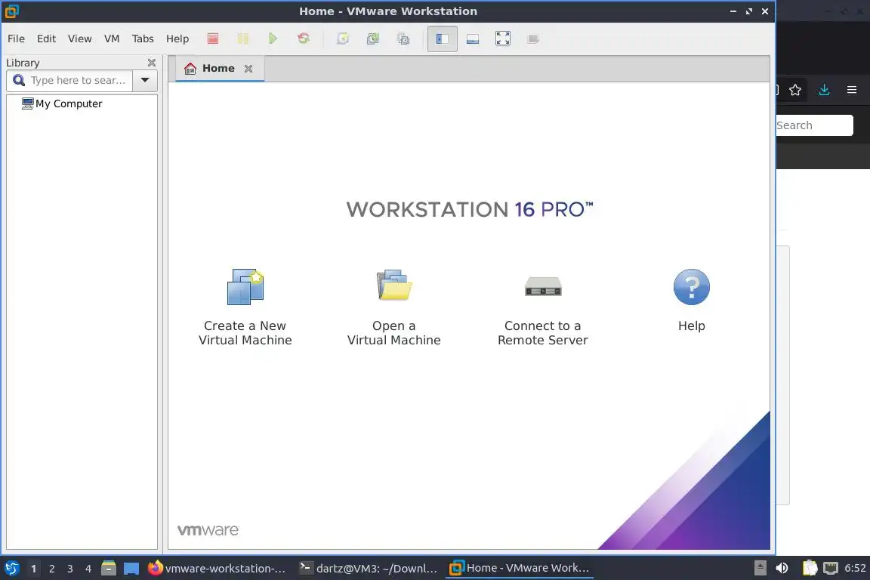Click the Open a Virtual Machine folder icon

point(394,285)
